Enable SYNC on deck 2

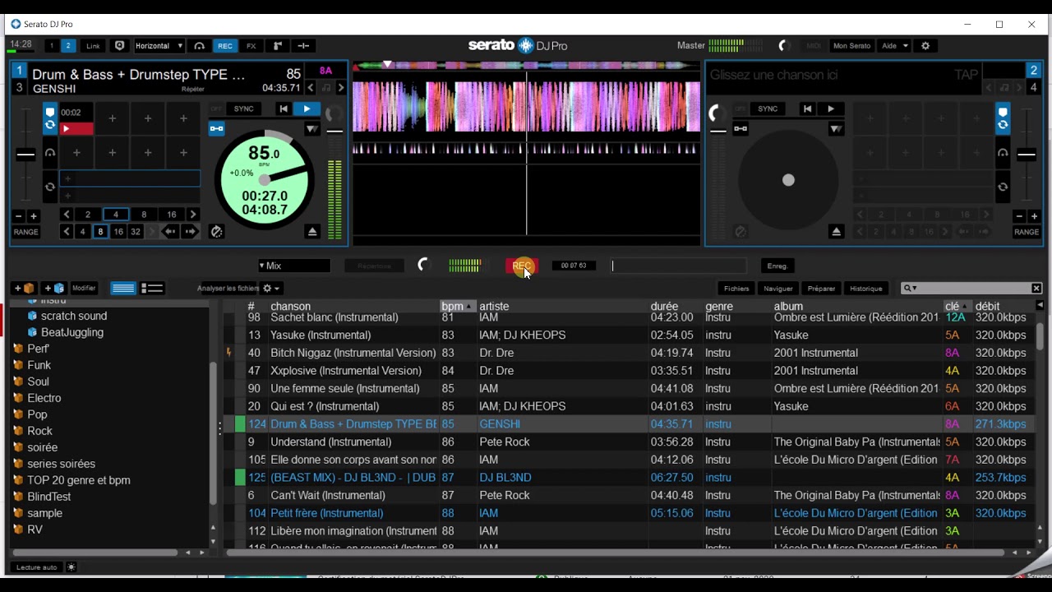pos(768,109)
